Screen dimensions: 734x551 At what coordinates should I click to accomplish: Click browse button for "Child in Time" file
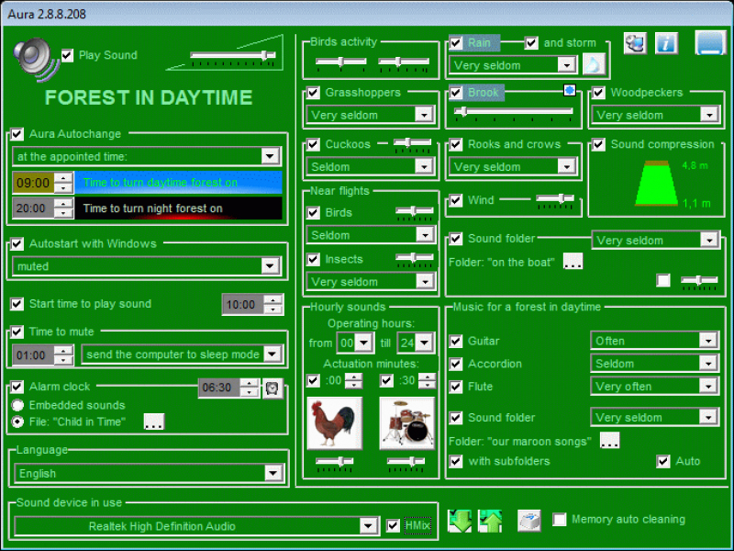tap(154, 422)
